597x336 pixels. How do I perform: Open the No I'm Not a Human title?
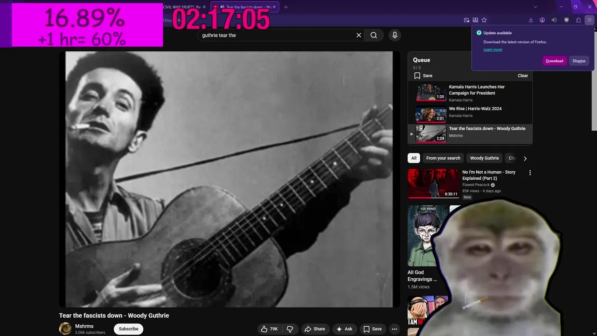pyautogui.click(x=489, y=175)
